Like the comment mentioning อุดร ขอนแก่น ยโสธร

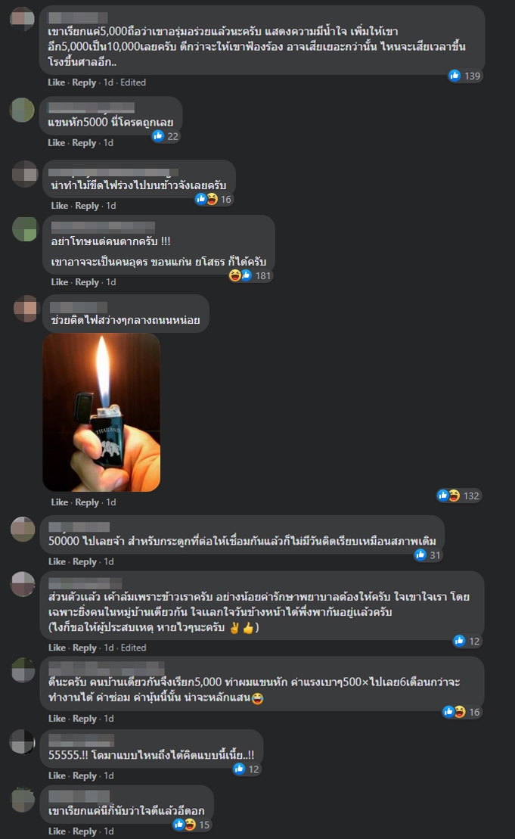tap(59, 281)
